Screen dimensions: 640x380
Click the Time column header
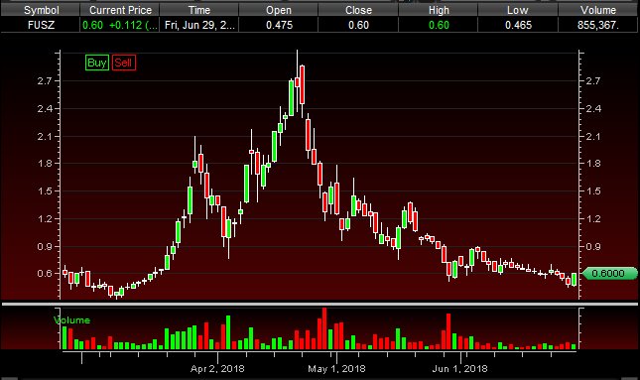[199, 10]
